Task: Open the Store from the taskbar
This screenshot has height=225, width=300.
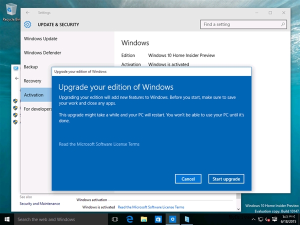Action: click(158, 219)
